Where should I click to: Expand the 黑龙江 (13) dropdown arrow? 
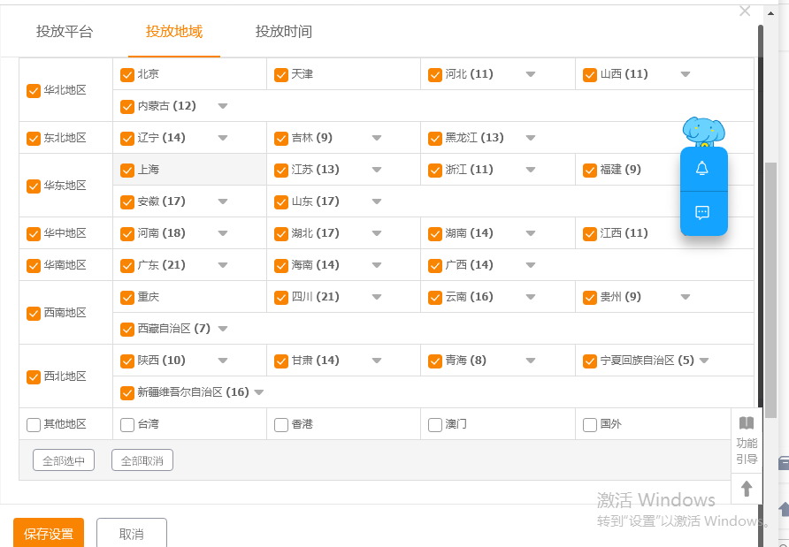point(531,138)
